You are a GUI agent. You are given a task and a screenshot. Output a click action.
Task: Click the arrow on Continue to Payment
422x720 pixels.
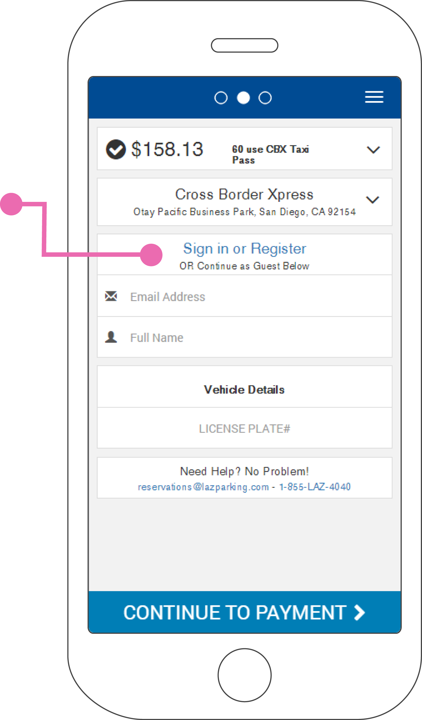tap(359, 613)
